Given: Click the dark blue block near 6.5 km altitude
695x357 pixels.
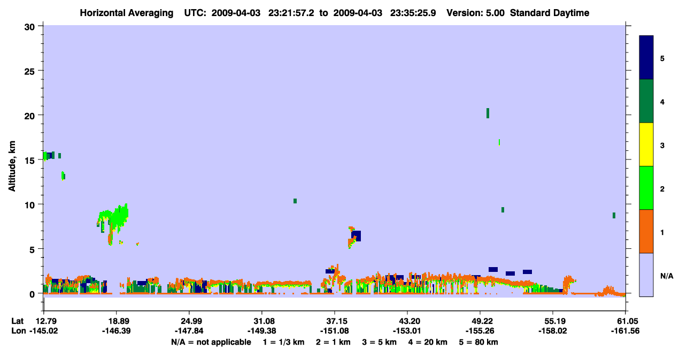Looking at the screenshot, I should click(357, 236).
